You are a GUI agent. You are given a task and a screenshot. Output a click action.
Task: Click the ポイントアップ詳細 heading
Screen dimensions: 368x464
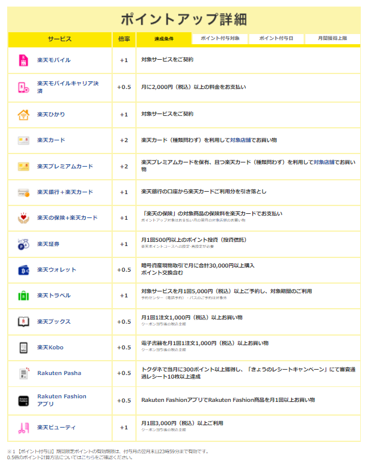coord(184,20)
